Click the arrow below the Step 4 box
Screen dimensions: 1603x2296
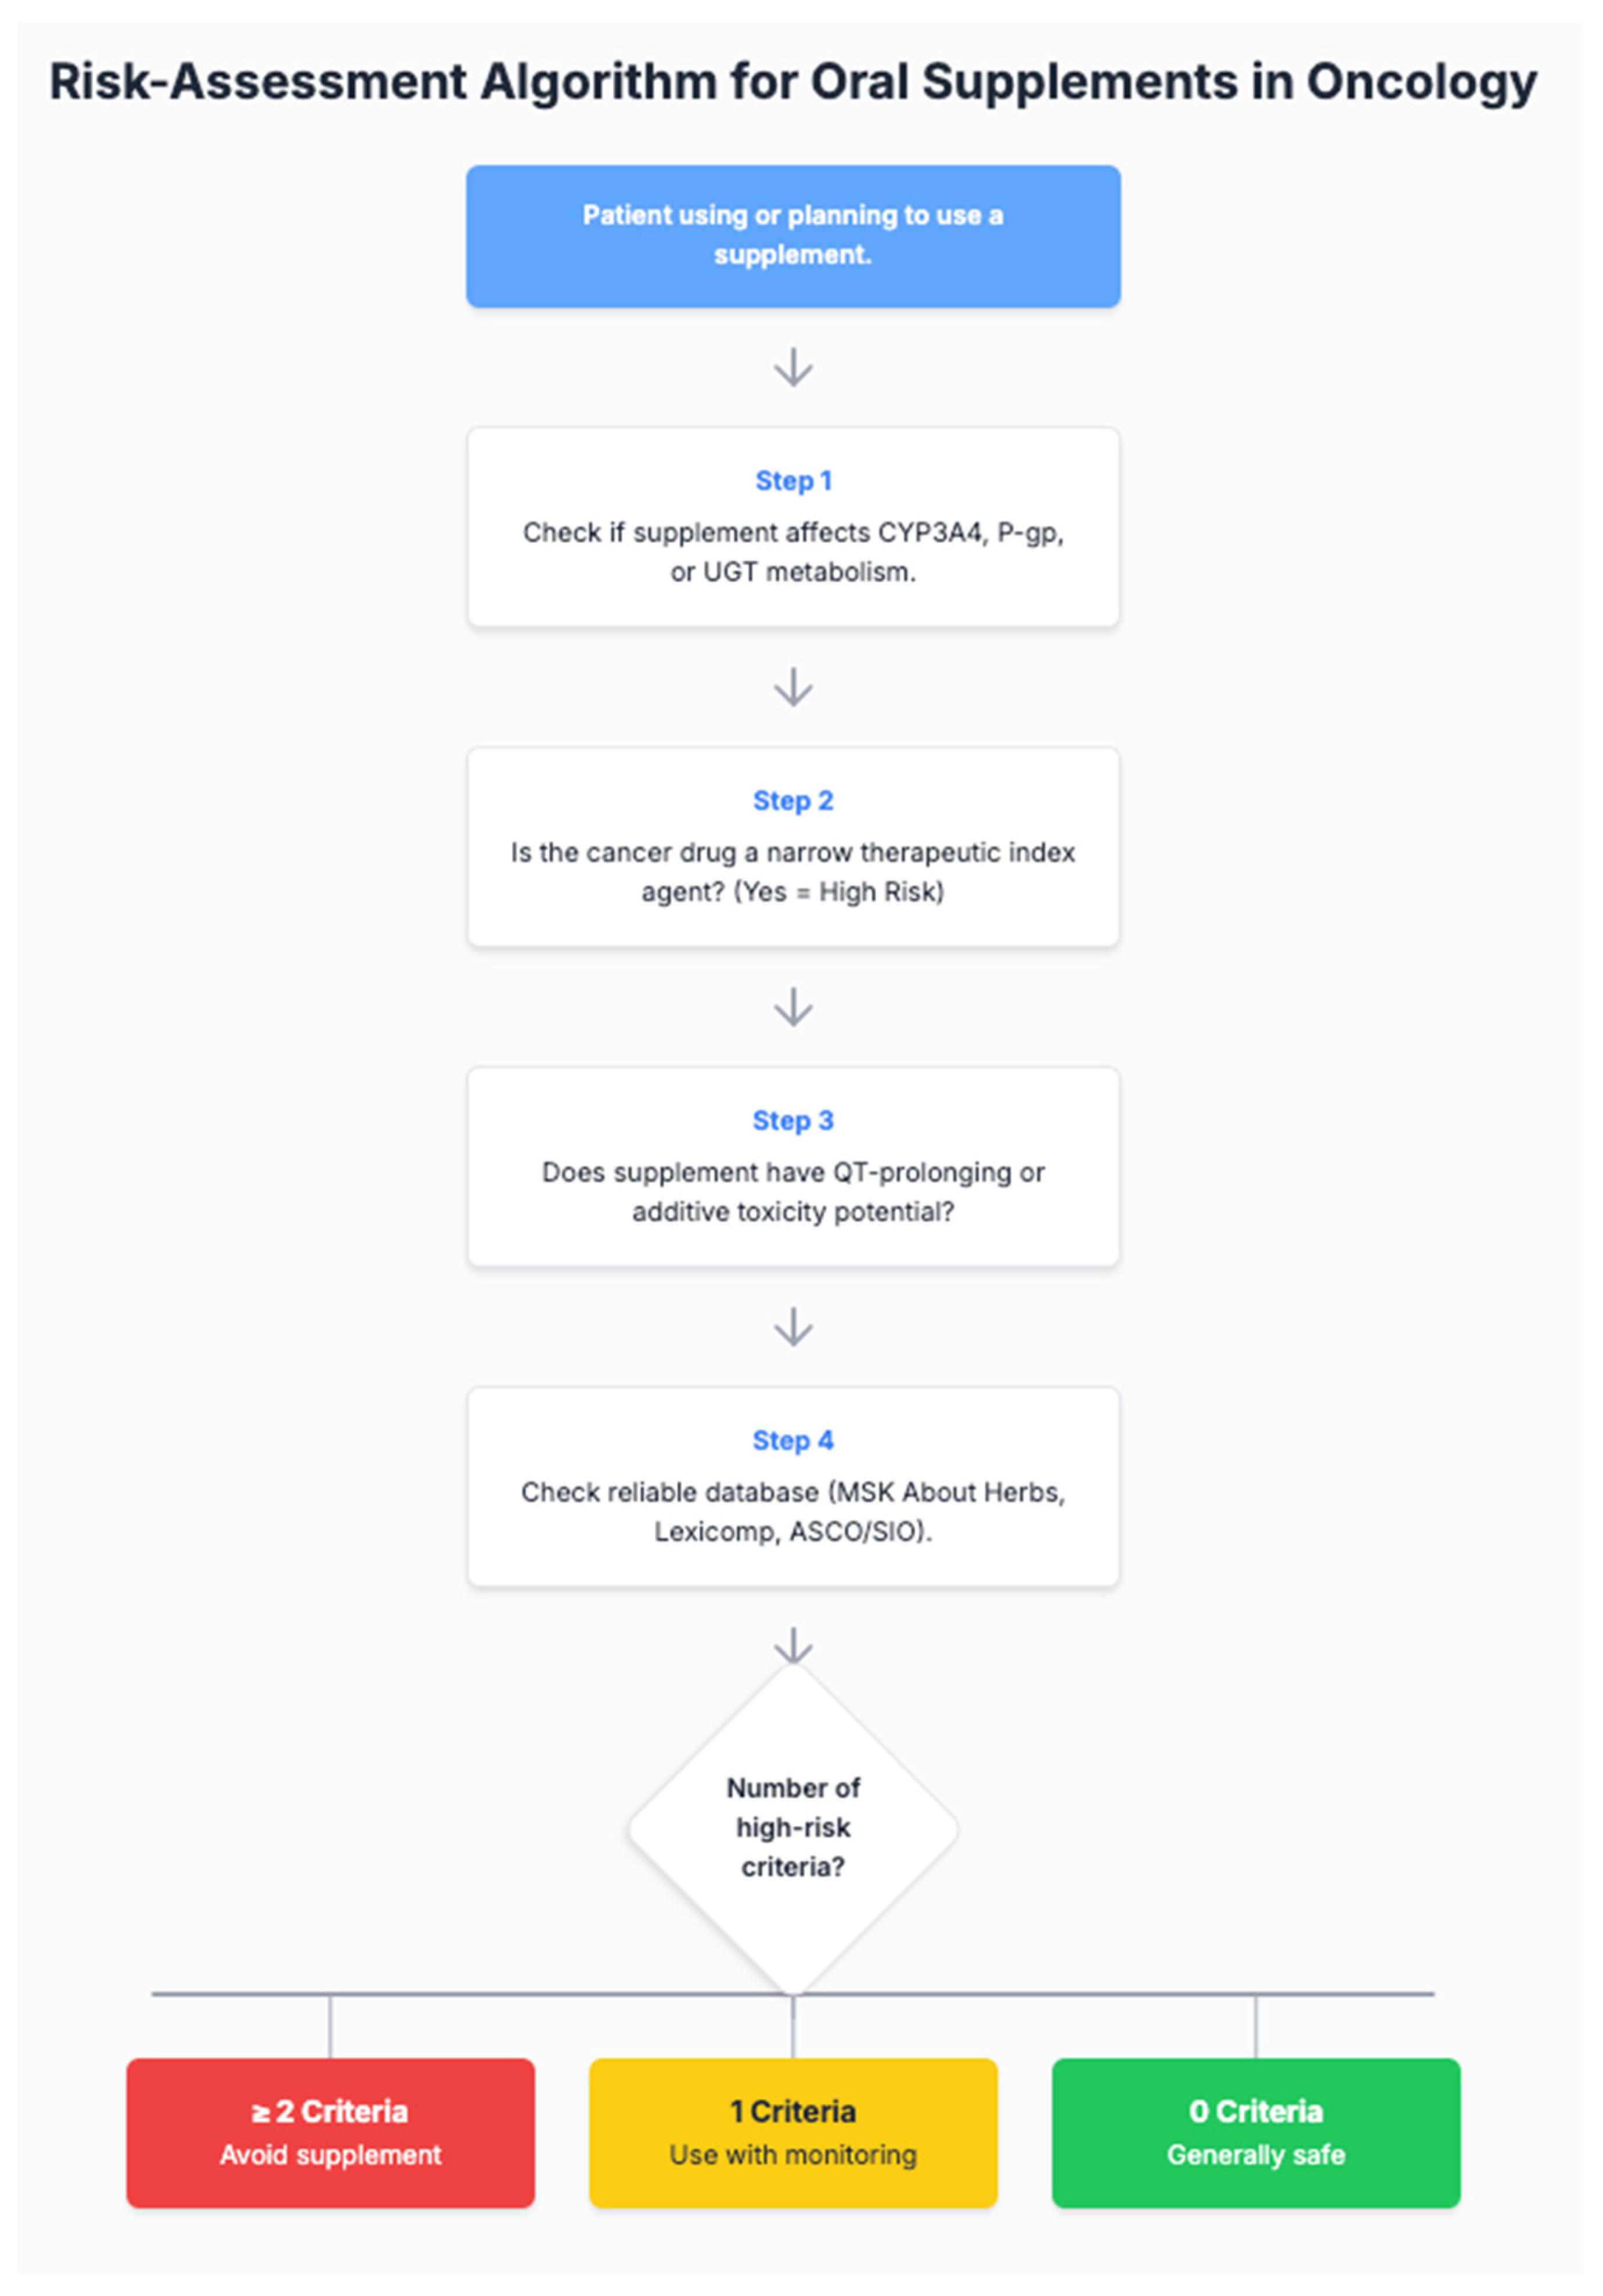793,1645
